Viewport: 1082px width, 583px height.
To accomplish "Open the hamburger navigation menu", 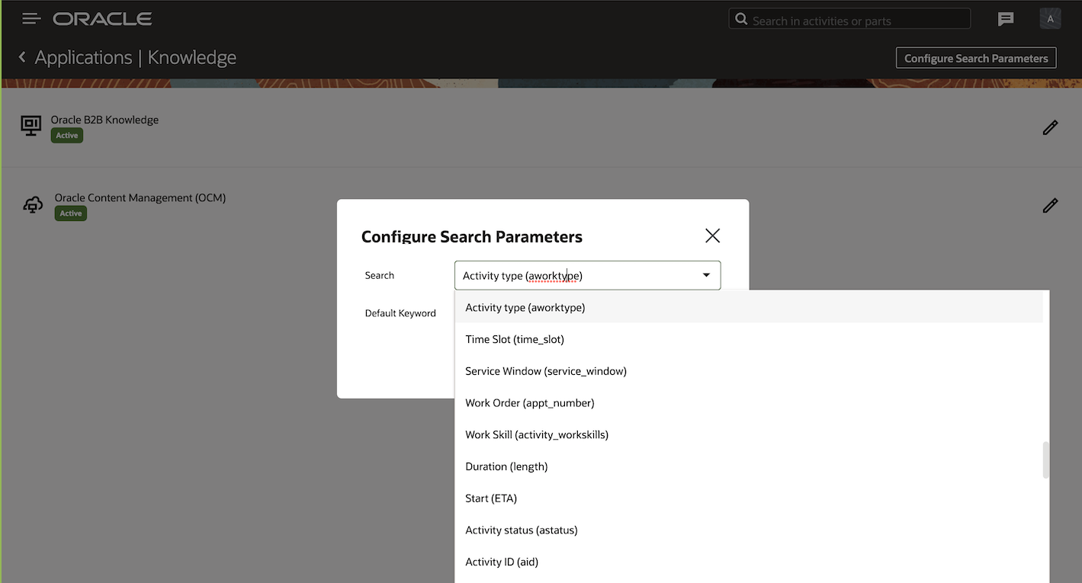I will (x=31, y=19).
